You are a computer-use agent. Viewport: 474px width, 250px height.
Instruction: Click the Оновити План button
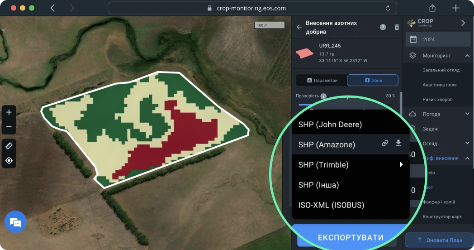(439, 240)
